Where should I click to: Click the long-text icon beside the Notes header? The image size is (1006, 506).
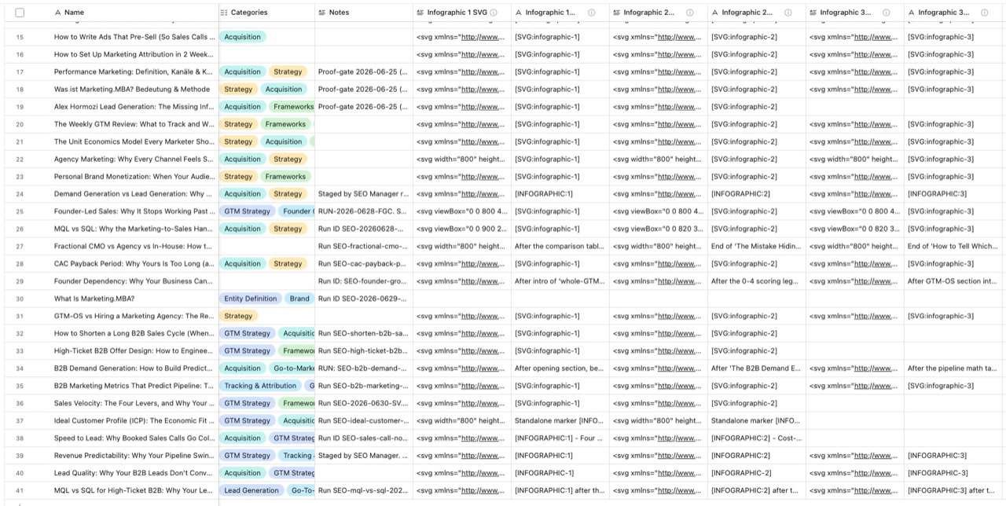(x=322, y=13)
